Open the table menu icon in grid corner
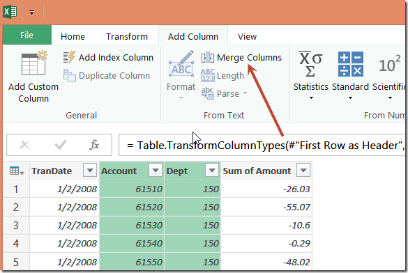Viewport: 408px width, 273px height. [17, 171]
